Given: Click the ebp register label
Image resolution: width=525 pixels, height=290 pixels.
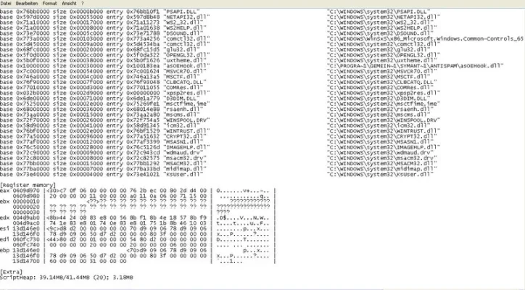Looking at the screenshot, I should coord(4,250).
